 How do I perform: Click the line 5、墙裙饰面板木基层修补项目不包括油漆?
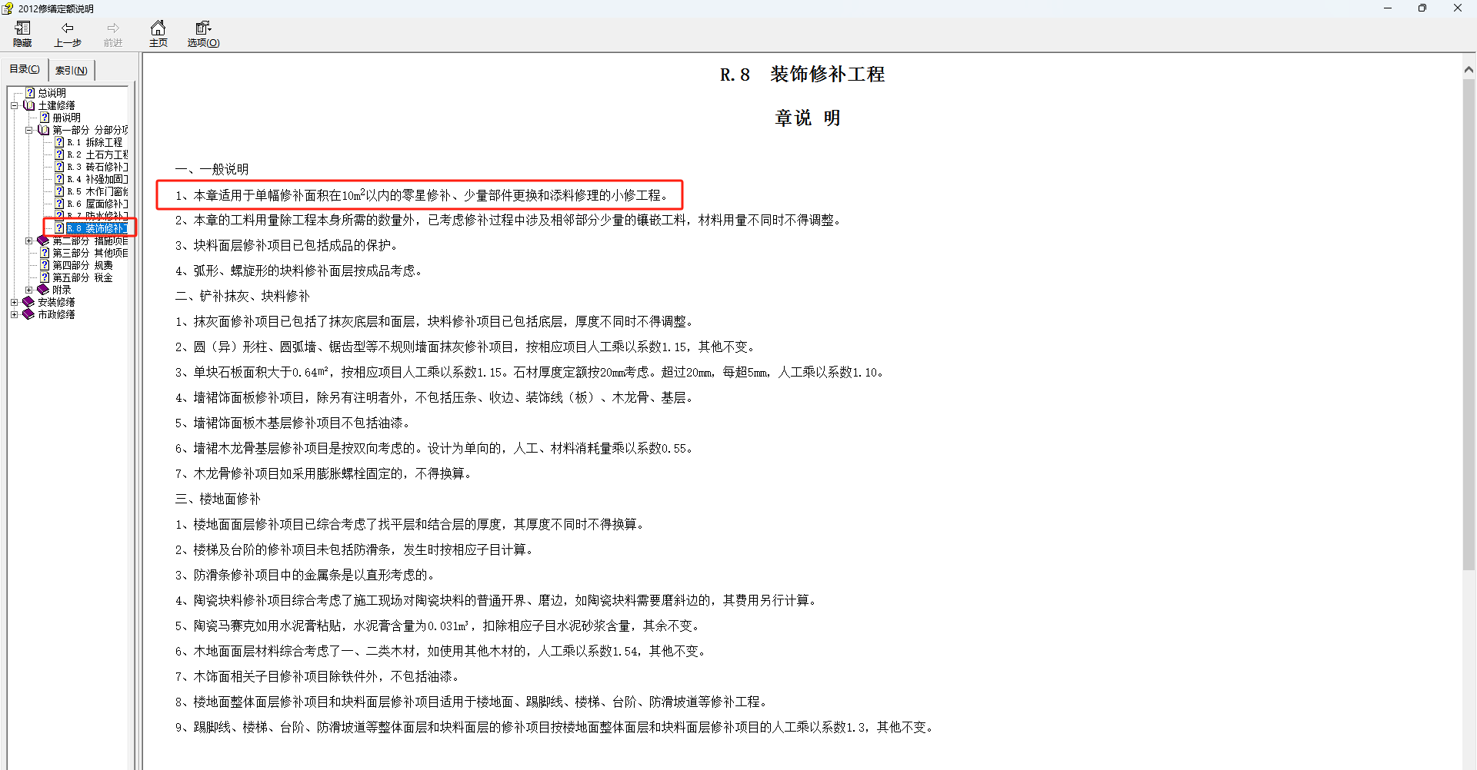(293, 423)
